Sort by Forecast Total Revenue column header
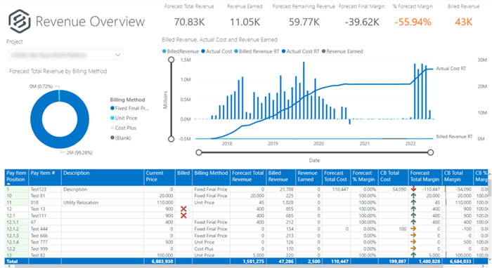The image size is (492, 268). 248,177
